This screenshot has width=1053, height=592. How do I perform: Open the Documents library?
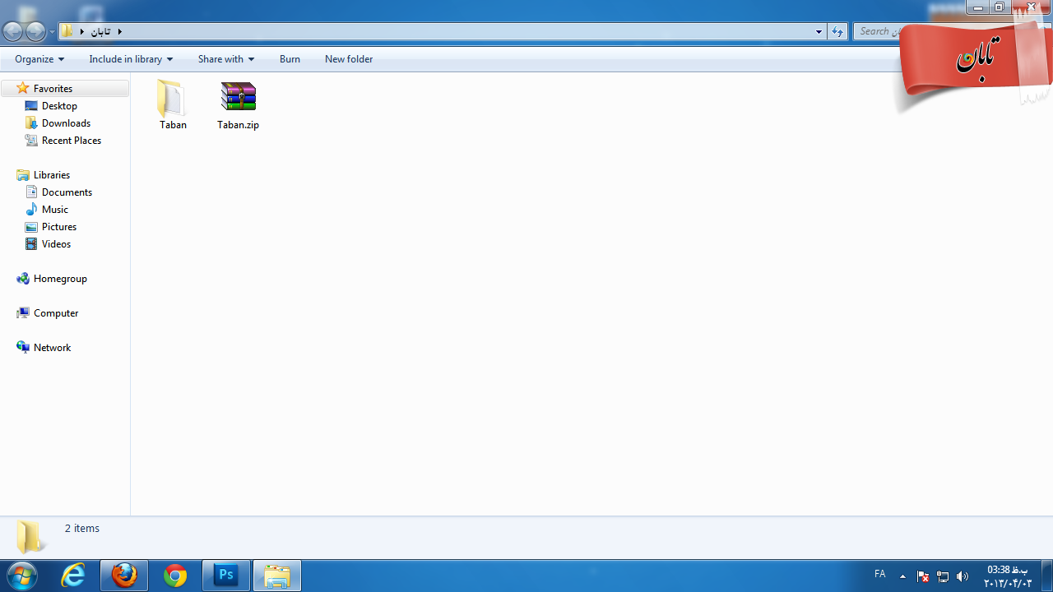tap(67, 192)
